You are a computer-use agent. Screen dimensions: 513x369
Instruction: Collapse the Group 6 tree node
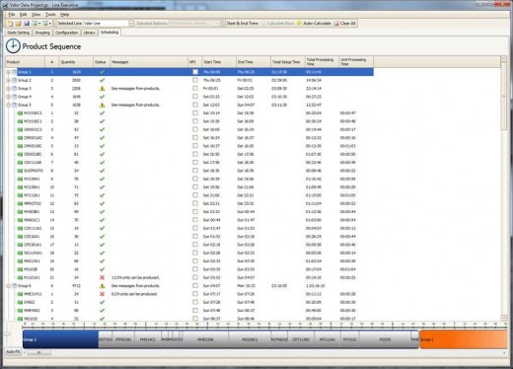[x=8, y=286]
